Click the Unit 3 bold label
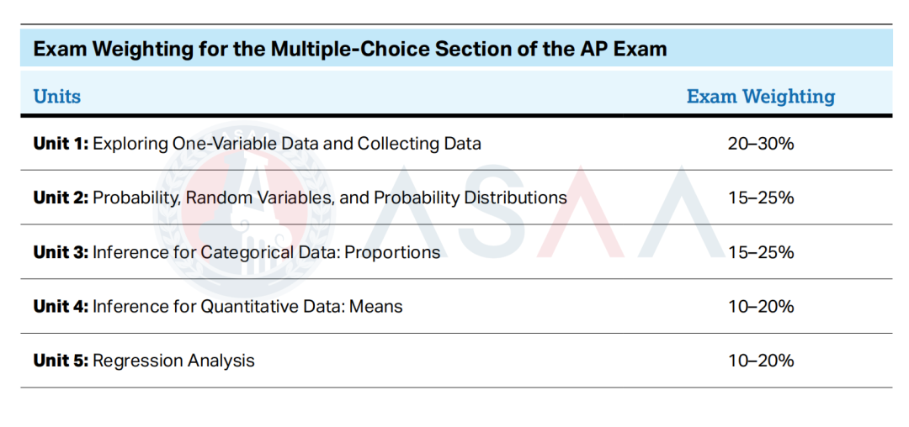909x427 pixels. point(61,252)
